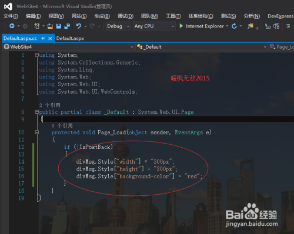This screenshot has width=294, height=234.
Task: Toggle pin on Default.aspx.cs tab
Action: pyautogui.click(x=43, y=39)
